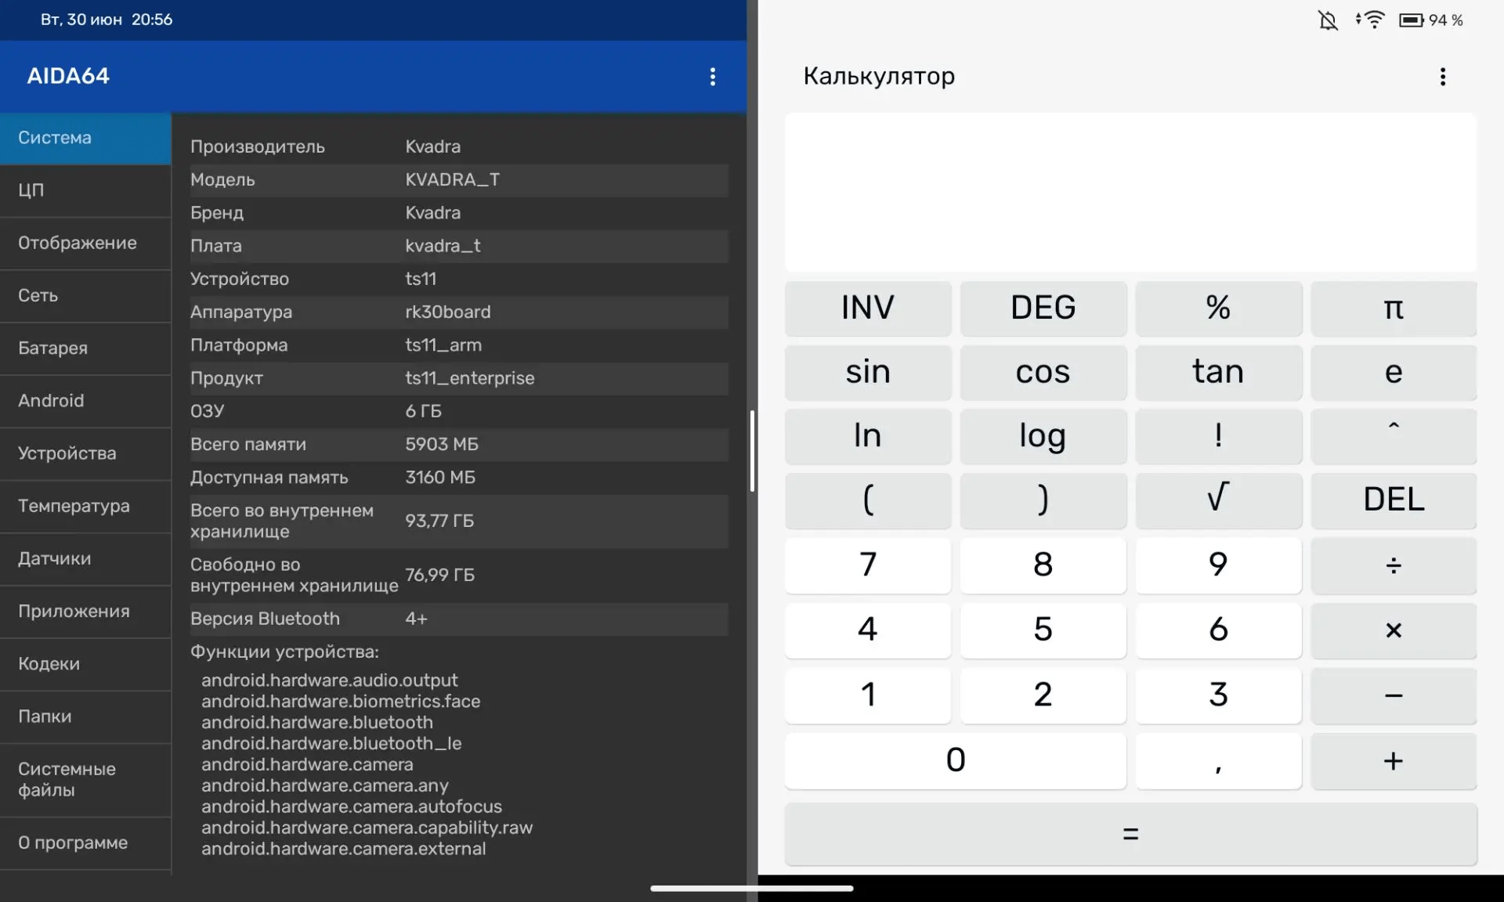Tap the power ^ key
Image resolution: width=1504 pixels, height=902 pixels.
pyautogui.click(x=1394, y=435)
